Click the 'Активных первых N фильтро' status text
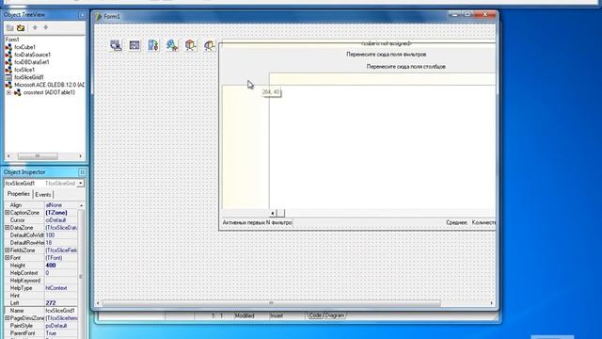 pyautogui.click(x=257, y=222)
